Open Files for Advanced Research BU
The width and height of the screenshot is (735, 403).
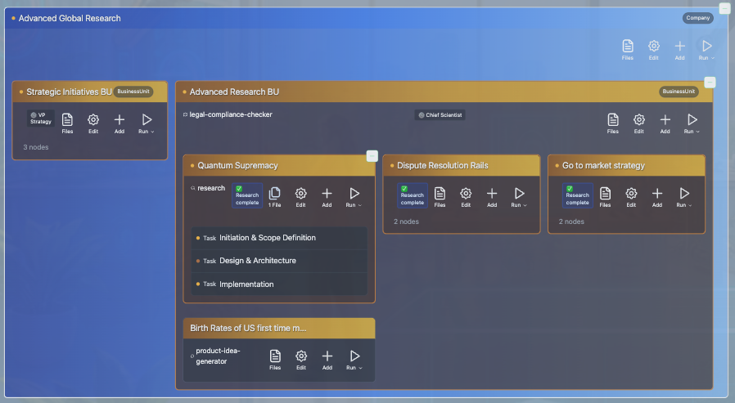pyautogui.click(x=613, y=123)
